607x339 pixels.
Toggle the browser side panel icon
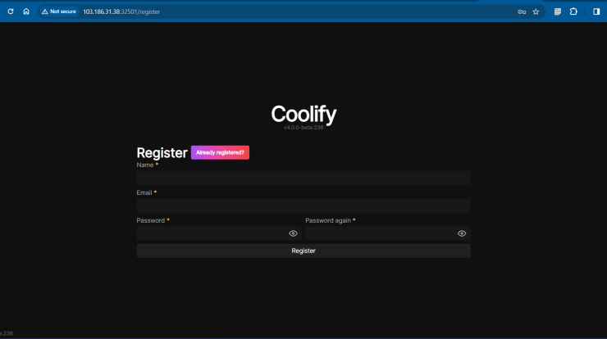coord(596,11)
